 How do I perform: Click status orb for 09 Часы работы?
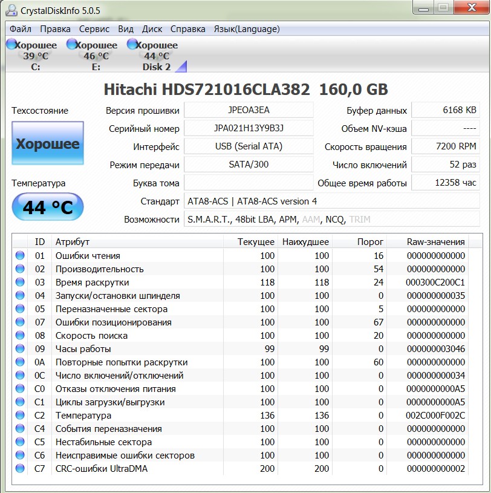20,348
